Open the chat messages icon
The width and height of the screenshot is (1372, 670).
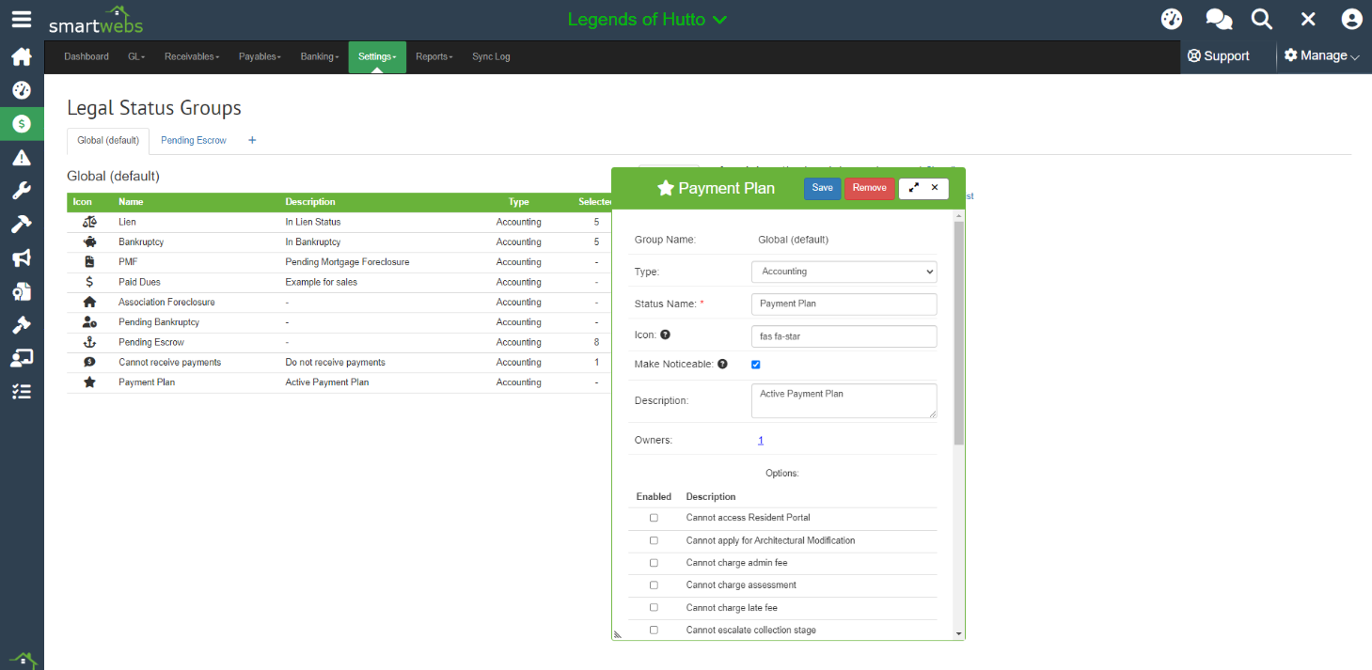click(x=1219, y=19)
